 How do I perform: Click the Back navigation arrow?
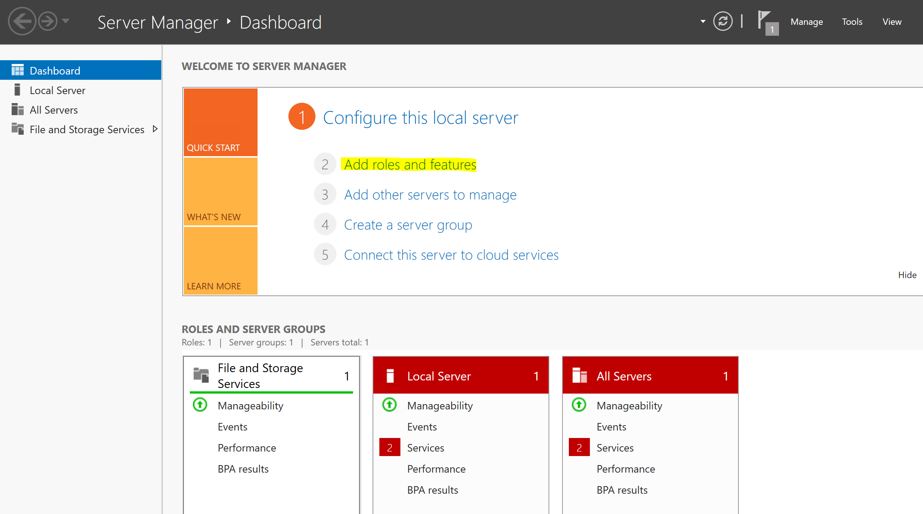click(x=22, y=21)
